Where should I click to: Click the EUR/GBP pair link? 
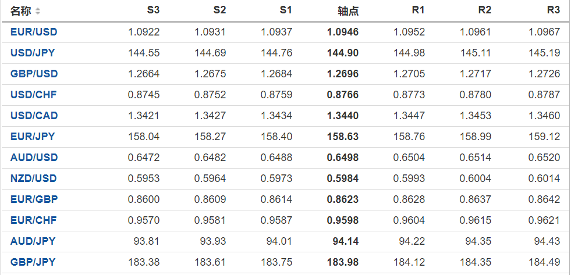34,199
